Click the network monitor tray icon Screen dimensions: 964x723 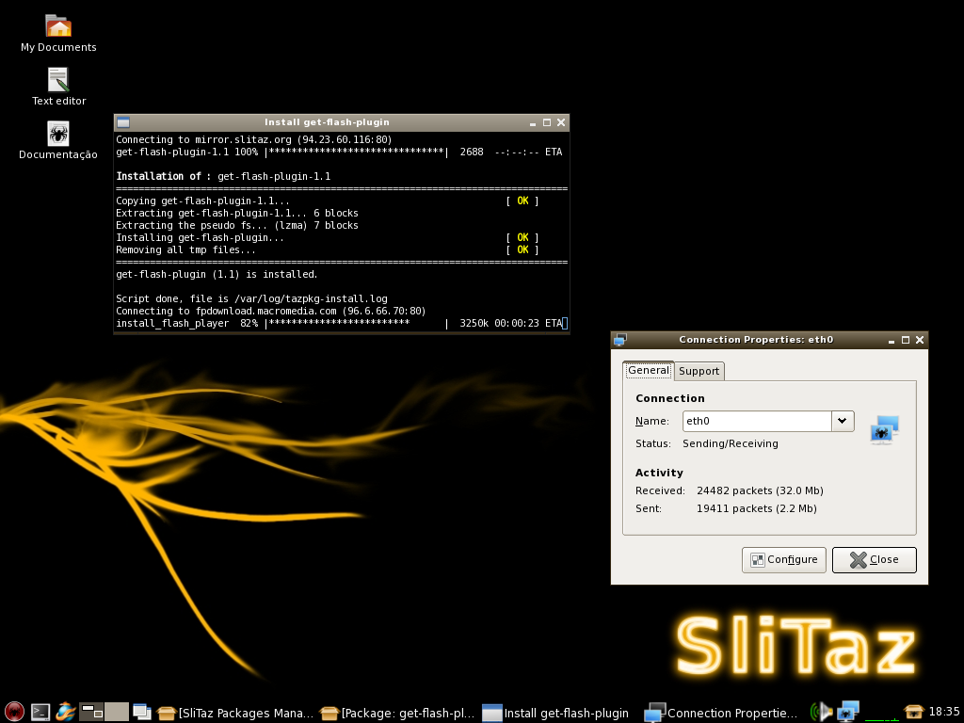coord(848,712)
